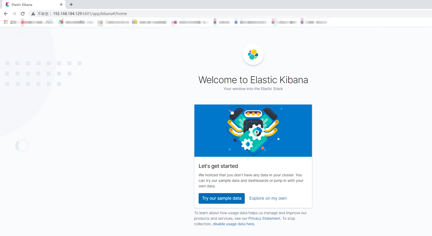Focus the address bar URL
The image size is (432, 236).
(x=90, y=14)
